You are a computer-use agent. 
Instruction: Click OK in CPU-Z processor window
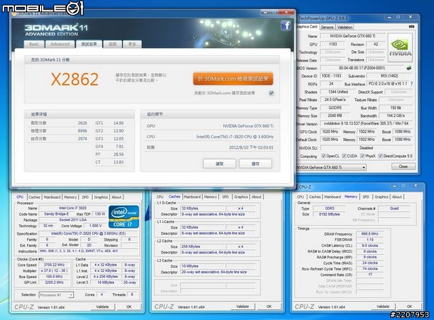(129, 306)
